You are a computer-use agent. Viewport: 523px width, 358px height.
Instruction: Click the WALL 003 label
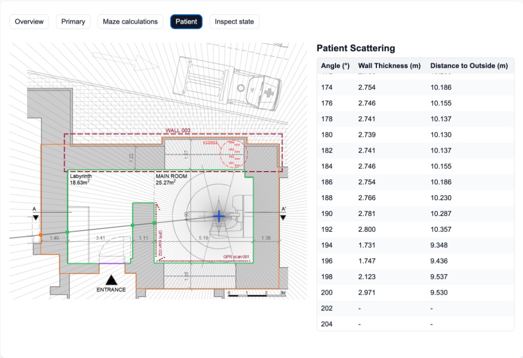click(x=178, y=130)
